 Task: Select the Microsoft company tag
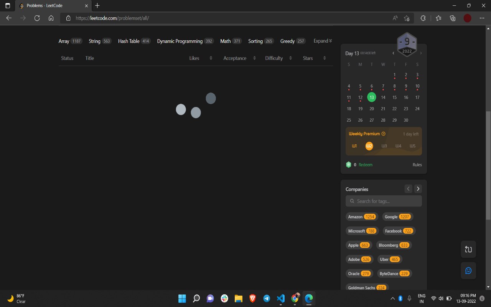click(x=362, y=231)
